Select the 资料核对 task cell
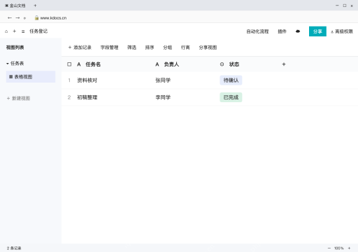Viewport: 358px width, 252px height. point(87,80)
